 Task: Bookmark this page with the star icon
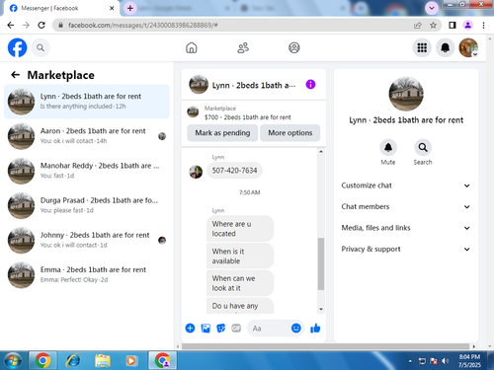click(433, 25)
